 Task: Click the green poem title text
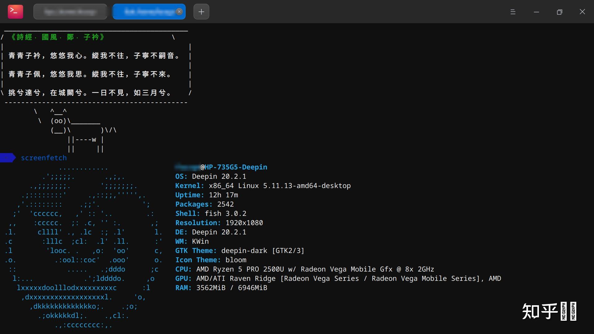(x=58, y=37)
